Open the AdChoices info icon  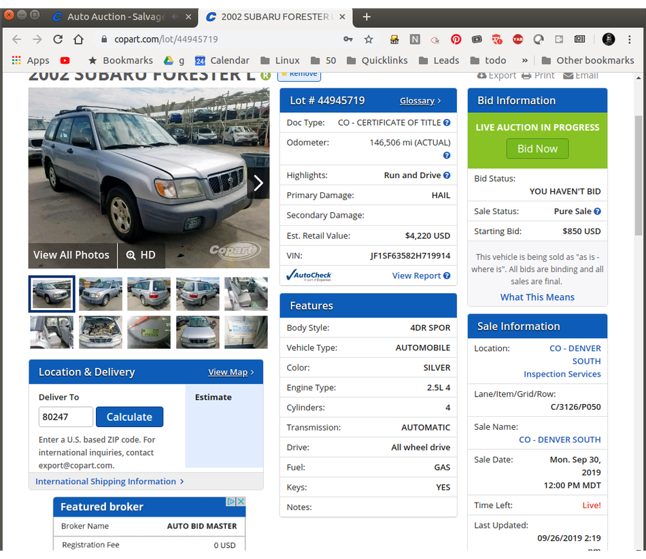point(231,501)
